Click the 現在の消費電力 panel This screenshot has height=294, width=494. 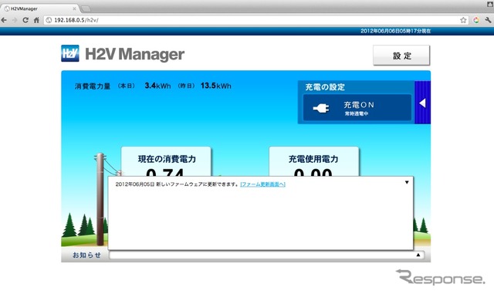coord(166,161)
